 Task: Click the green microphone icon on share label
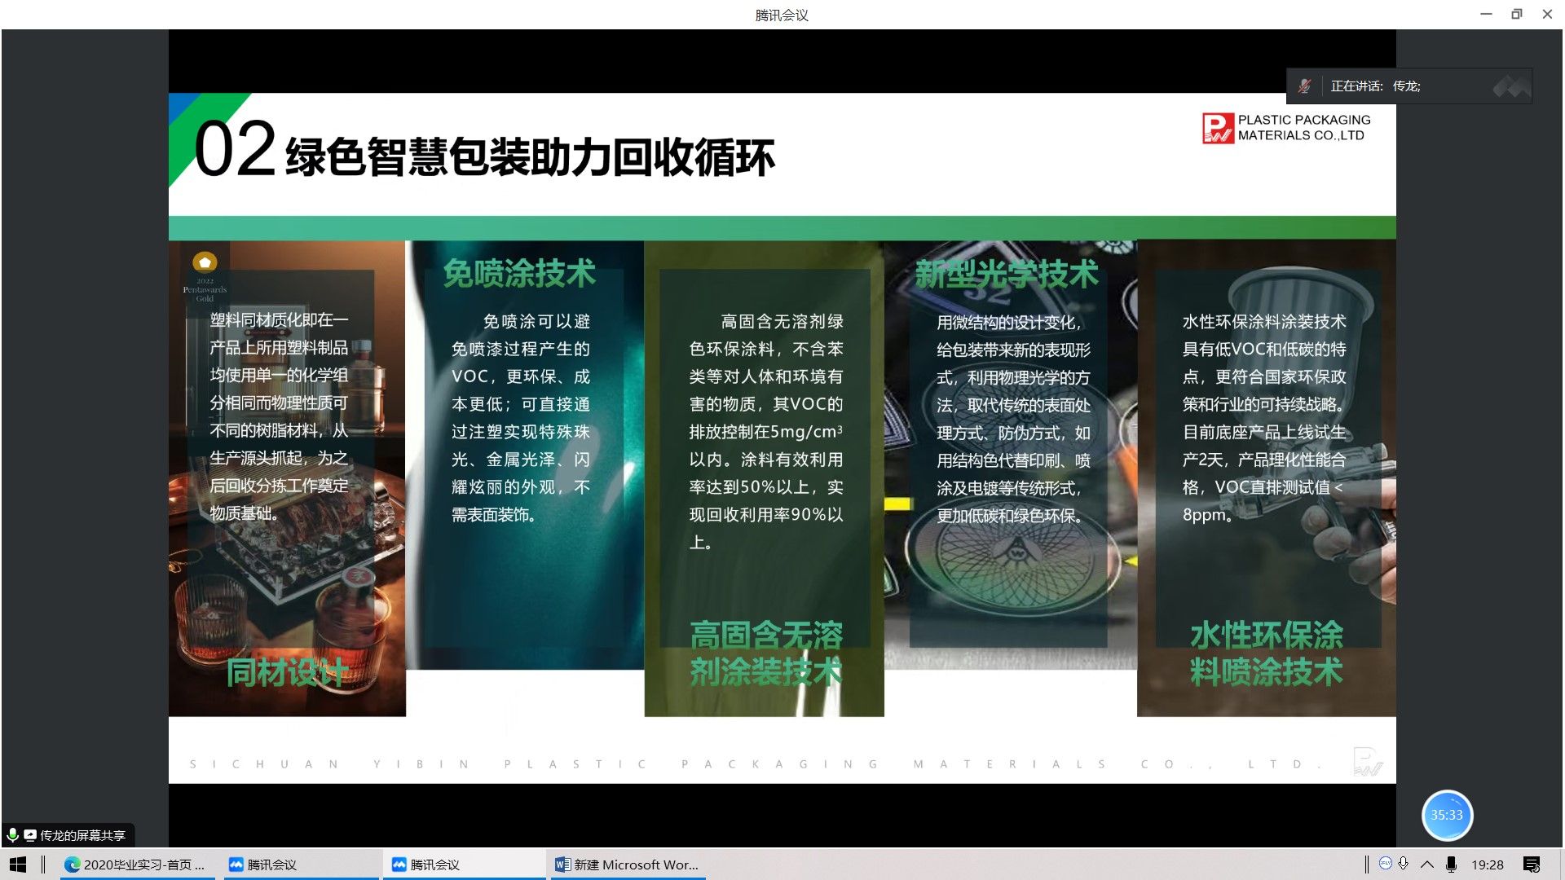[x=13, y=835]
